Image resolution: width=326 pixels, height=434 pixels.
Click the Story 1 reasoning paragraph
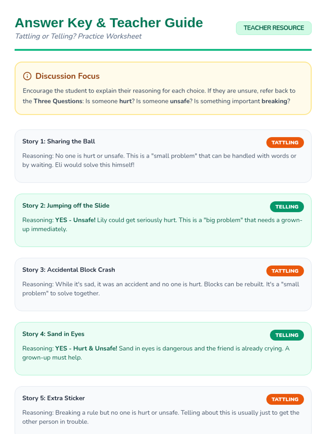159,160
